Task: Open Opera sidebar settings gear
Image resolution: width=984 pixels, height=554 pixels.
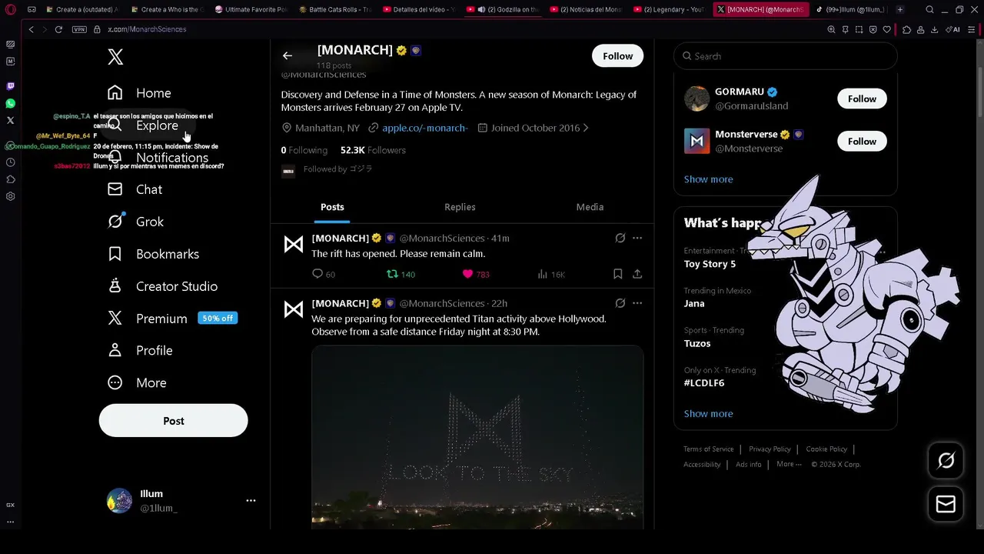Action: [10, 196]
